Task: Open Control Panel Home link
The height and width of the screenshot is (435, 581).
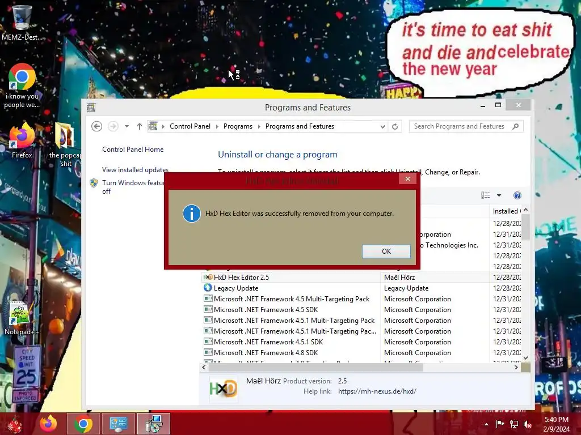Action: (133, 150)
